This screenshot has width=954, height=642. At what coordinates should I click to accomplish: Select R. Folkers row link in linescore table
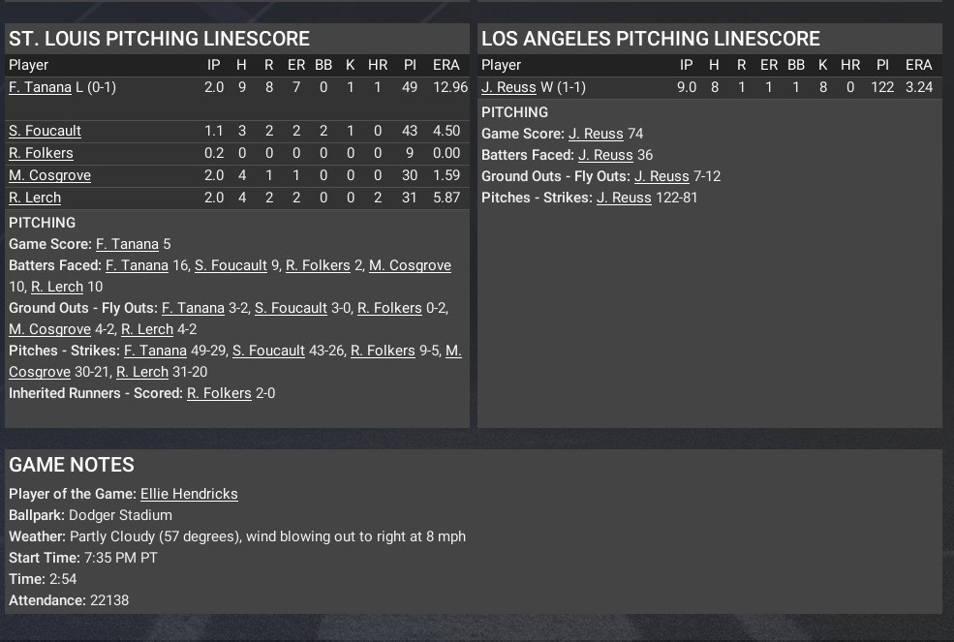(41, 153)
